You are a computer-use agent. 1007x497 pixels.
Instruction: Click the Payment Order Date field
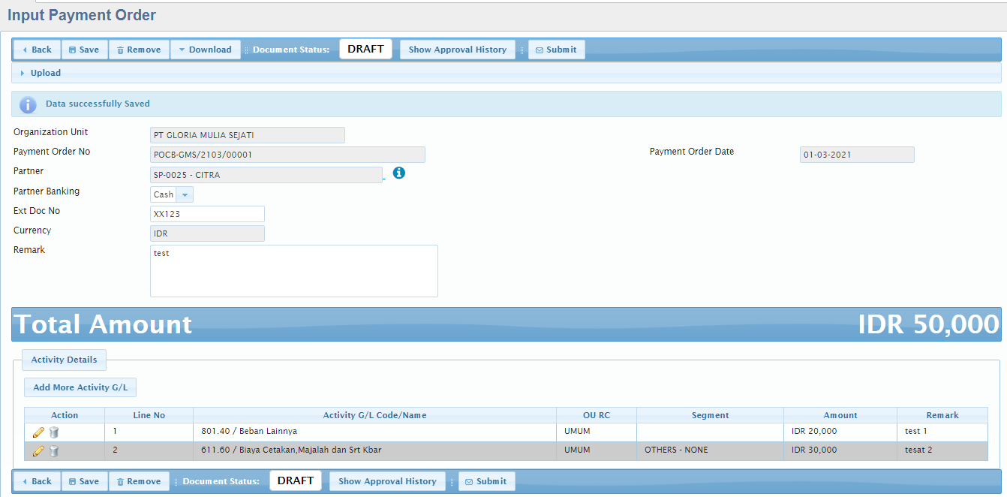(857, 155)
